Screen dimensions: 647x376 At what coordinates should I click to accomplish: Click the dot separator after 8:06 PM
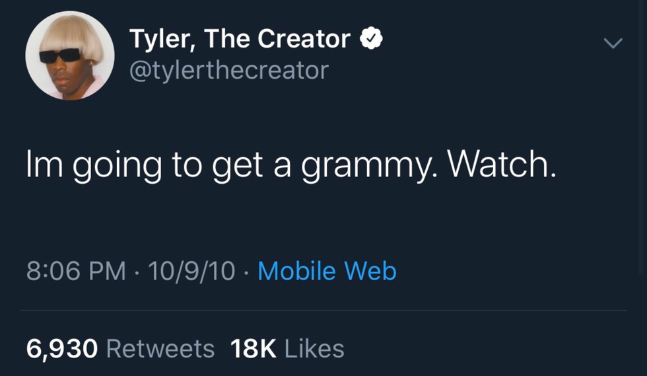137,272
